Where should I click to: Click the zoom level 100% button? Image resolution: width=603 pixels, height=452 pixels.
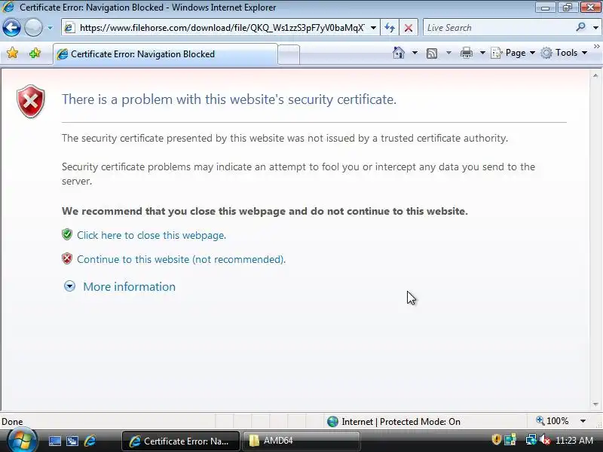[552, 421]
